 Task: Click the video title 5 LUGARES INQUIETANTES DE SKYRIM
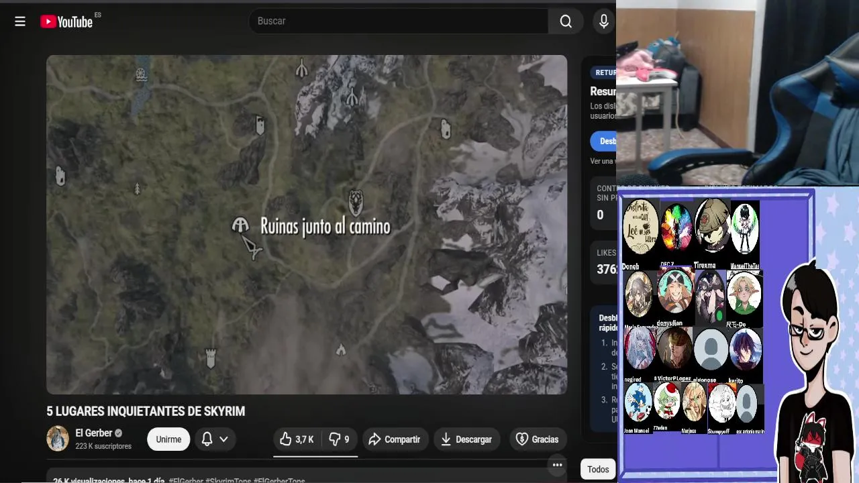(x=146, y=411)
